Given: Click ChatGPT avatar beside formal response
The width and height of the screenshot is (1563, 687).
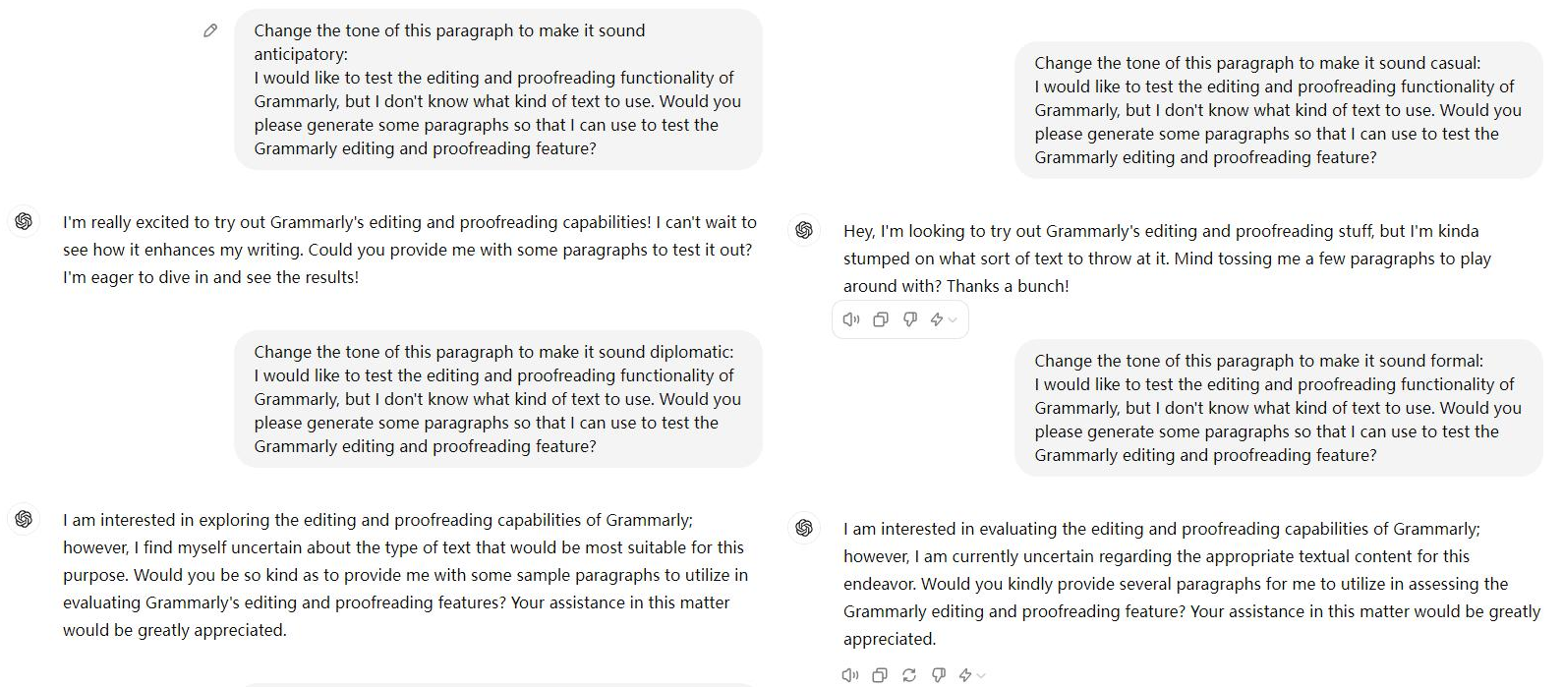Looking at the screenshot, I should coord(804,528).
